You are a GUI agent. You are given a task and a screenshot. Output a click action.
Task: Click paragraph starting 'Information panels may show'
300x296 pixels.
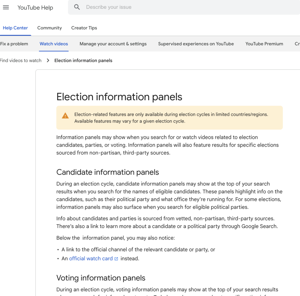(x=167, y=145)
